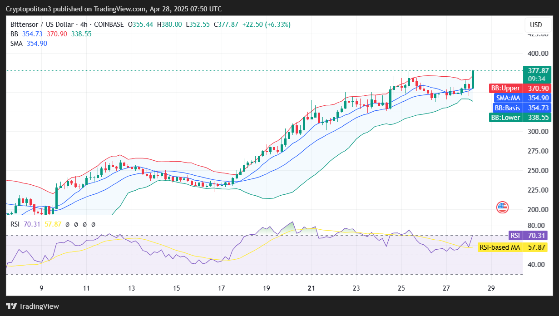The image size is (559, 316).
Task: Click the latest tall green candlestick
Action: click(473, 79)
